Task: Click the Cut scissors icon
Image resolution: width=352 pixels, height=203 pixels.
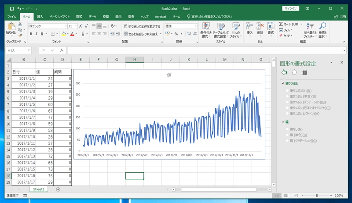Action: click(x=20, y=24)
